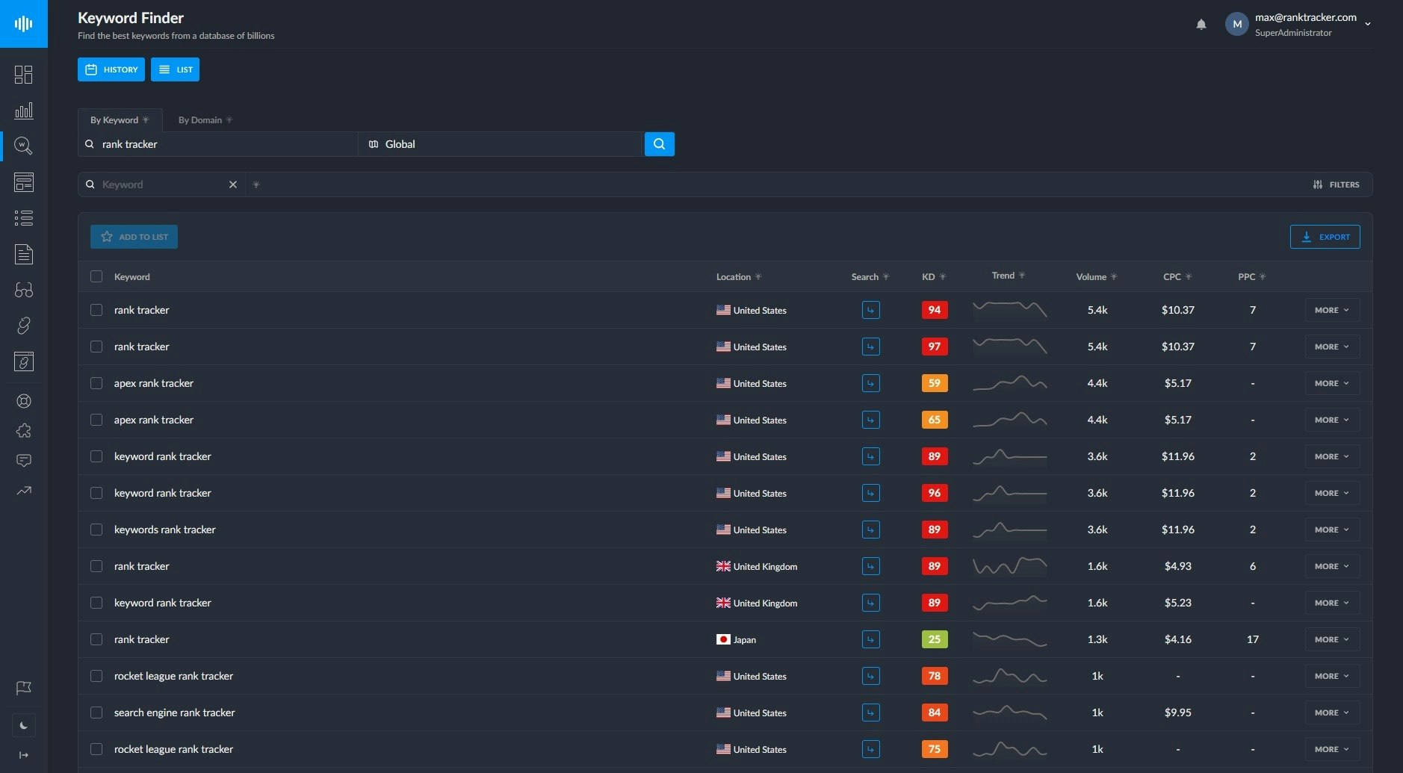Expand MORE for KD 96 keyword rank tracker

tap(1332, 493)
